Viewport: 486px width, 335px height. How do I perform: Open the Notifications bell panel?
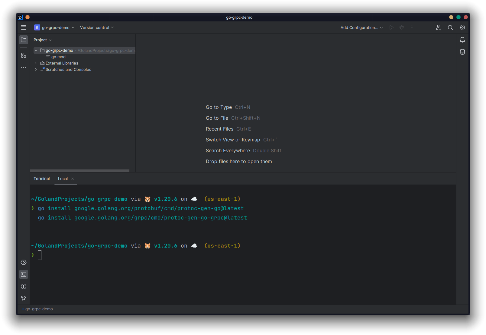pos(462,40)
